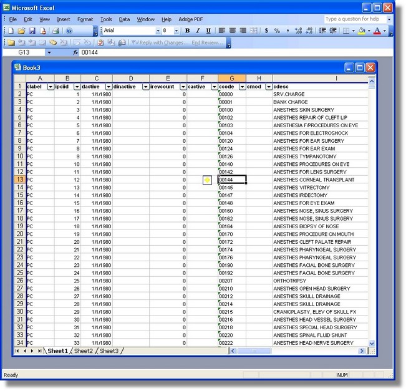Switch to the Sheet3 tab
The image size is (406, 391).
point(109,351)
